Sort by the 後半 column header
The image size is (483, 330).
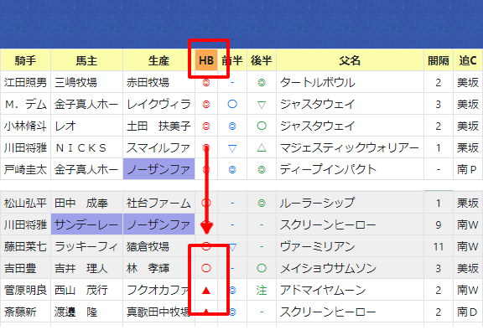[x=262, y=60]
